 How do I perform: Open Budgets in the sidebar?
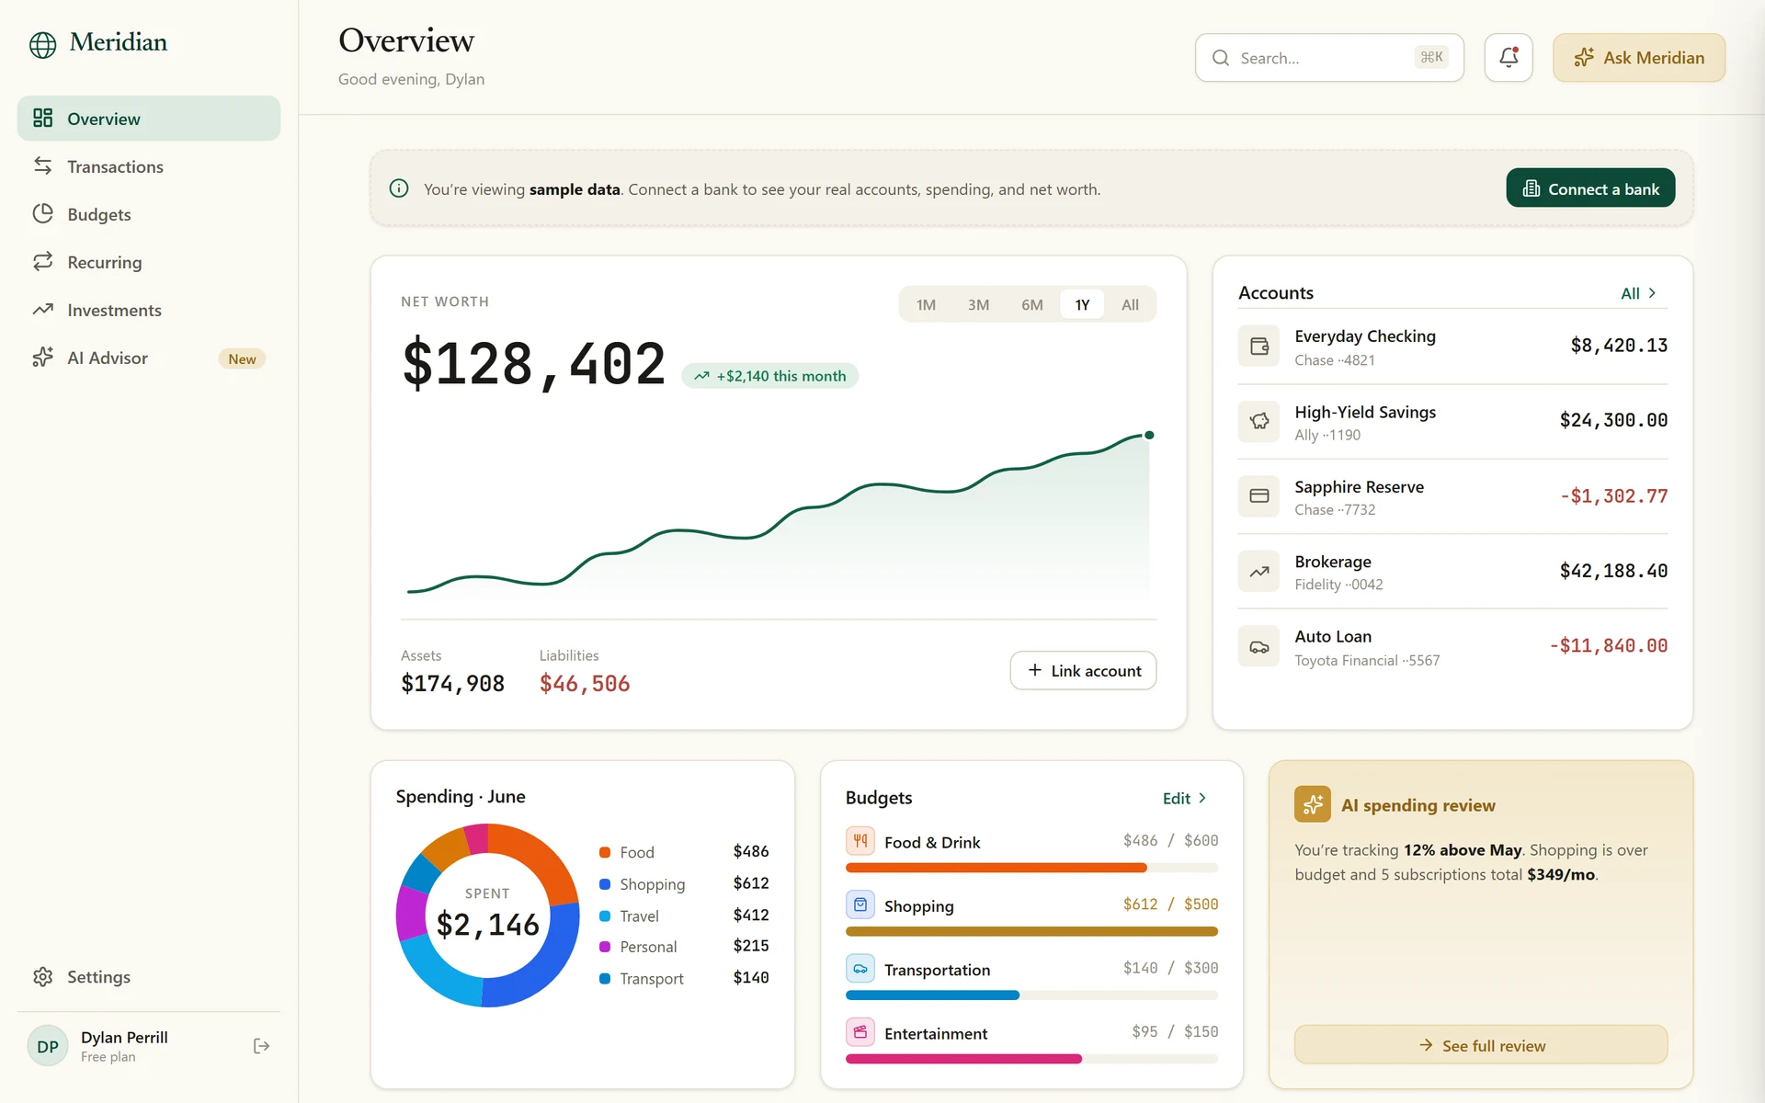149,214
